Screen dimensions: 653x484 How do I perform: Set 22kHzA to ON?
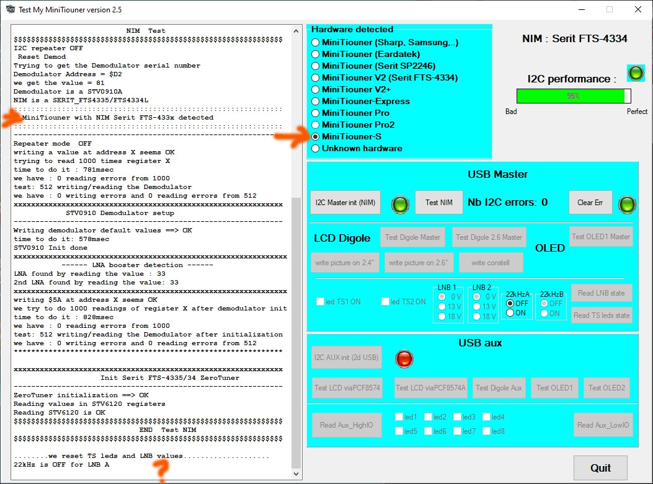pos(510,312)
